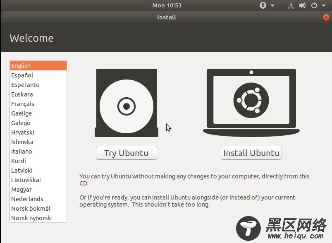Choose Íslenska in the list
Viewport: 332px width, 243px height.
(x=38, y=142)
